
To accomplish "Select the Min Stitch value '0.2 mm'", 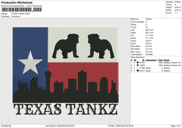I will (149, 49).
